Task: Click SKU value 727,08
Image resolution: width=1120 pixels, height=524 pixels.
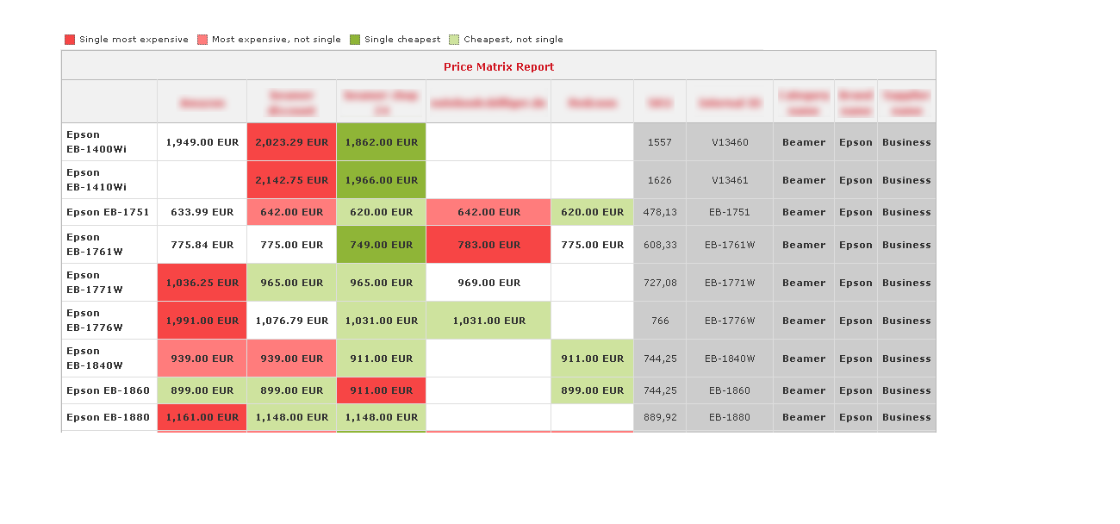Action: (x=660, y=283)
